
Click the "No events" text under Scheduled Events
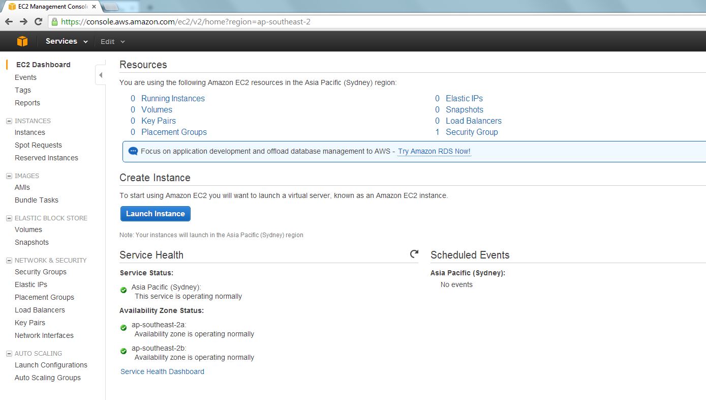tap(456, 284)
